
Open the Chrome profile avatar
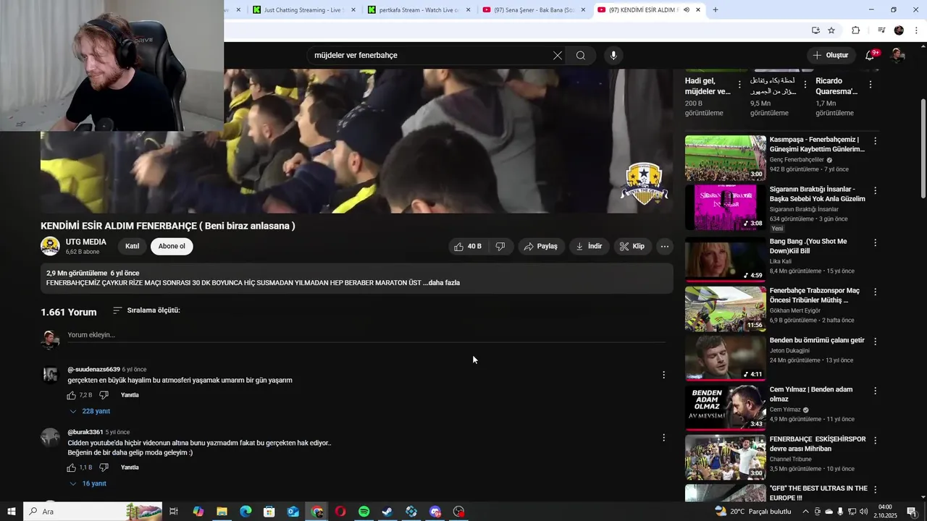(899, 30)
